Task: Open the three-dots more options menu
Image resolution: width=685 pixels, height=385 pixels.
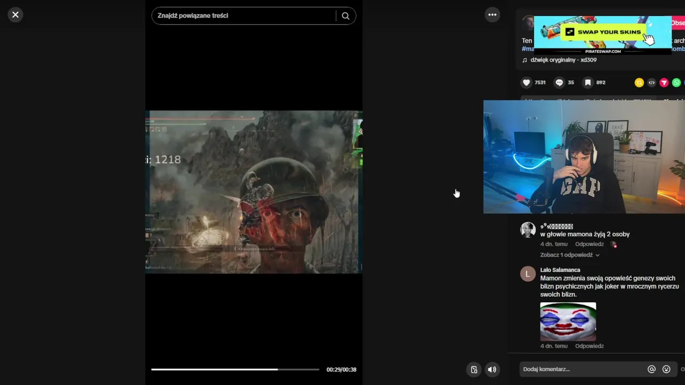Action: (492, 15)
